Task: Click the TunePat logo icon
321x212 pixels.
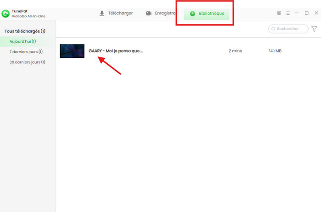Action: pyautogui.click(x=6, y=14)
